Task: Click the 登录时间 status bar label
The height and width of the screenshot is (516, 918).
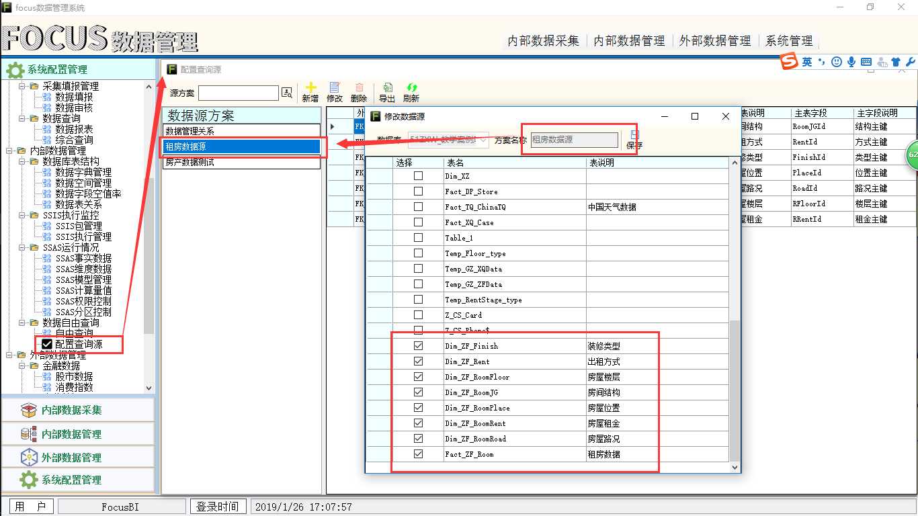Action: point(218,507)
